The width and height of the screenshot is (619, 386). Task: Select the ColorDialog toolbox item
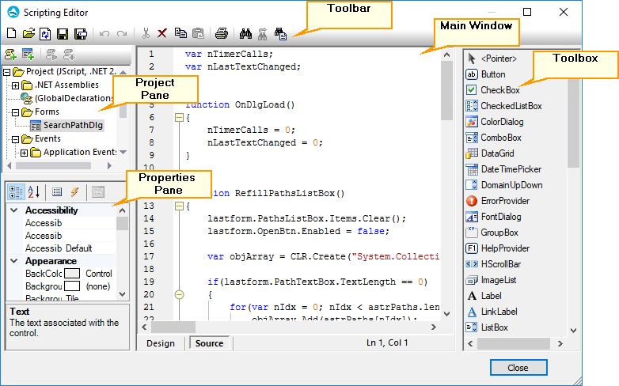click(501, 122)
